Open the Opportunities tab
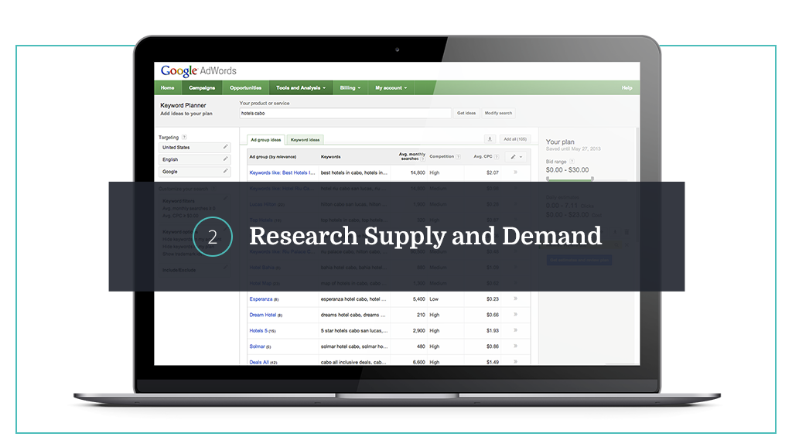 tap(245, 88)
